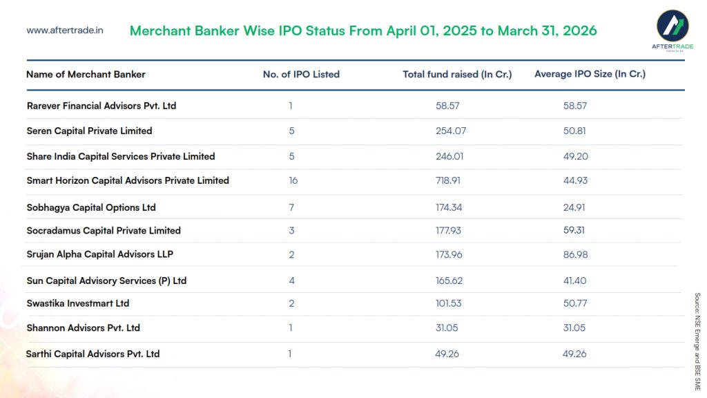Select the Name of Merchant Banker header

click(x=86, y=74)
